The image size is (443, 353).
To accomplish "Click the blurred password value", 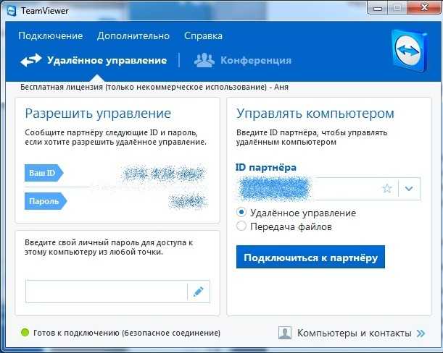I will (x=188, y=201).
